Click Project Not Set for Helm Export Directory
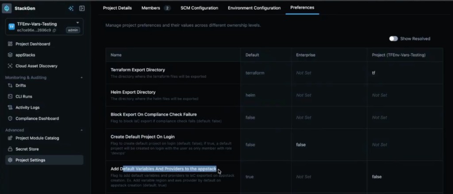The image size is (453, 194). [x=379, y=95]
